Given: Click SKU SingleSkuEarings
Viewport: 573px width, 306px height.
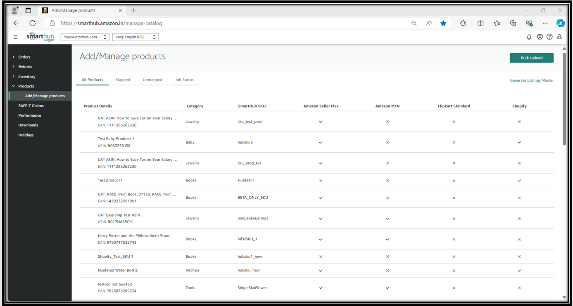Looking at the screenshot, I should point(253,218).
